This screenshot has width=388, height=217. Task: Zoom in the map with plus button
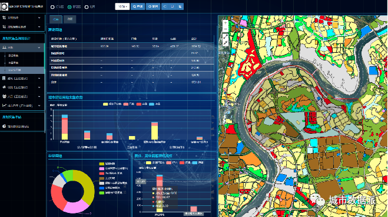[225, 23]
